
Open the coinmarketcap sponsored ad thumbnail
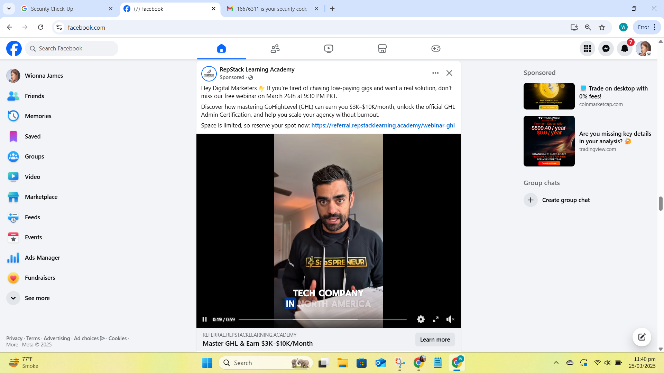pos(549,96)
